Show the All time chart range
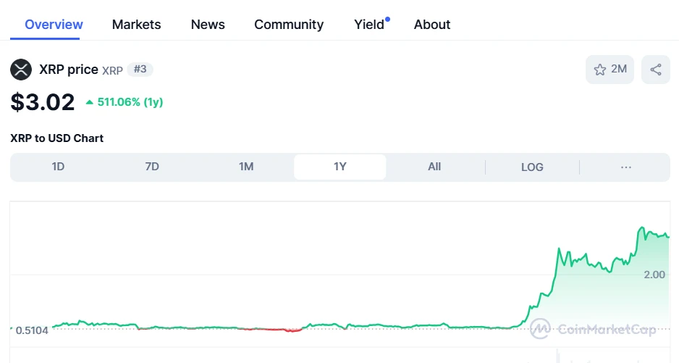The image size is (679, 363). point(434,167)
